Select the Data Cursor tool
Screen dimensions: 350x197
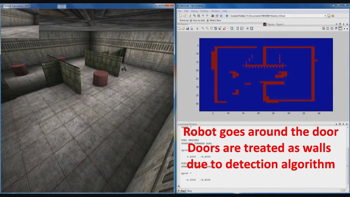click(220, 28)
